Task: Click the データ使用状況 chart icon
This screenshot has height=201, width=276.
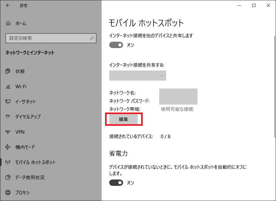Action: coord(8,177)
